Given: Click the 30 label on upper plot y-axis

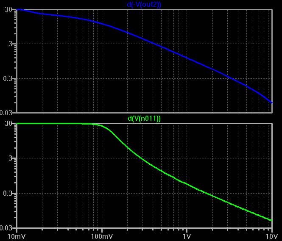Looking at the screenshot, I should 8,9.
